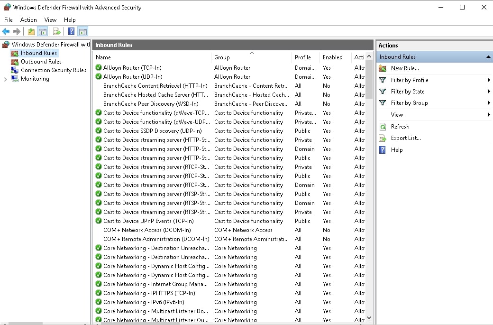Open the View menu in menu bar
The width and height of the screenshot is (493, 325).
point(50,20)
